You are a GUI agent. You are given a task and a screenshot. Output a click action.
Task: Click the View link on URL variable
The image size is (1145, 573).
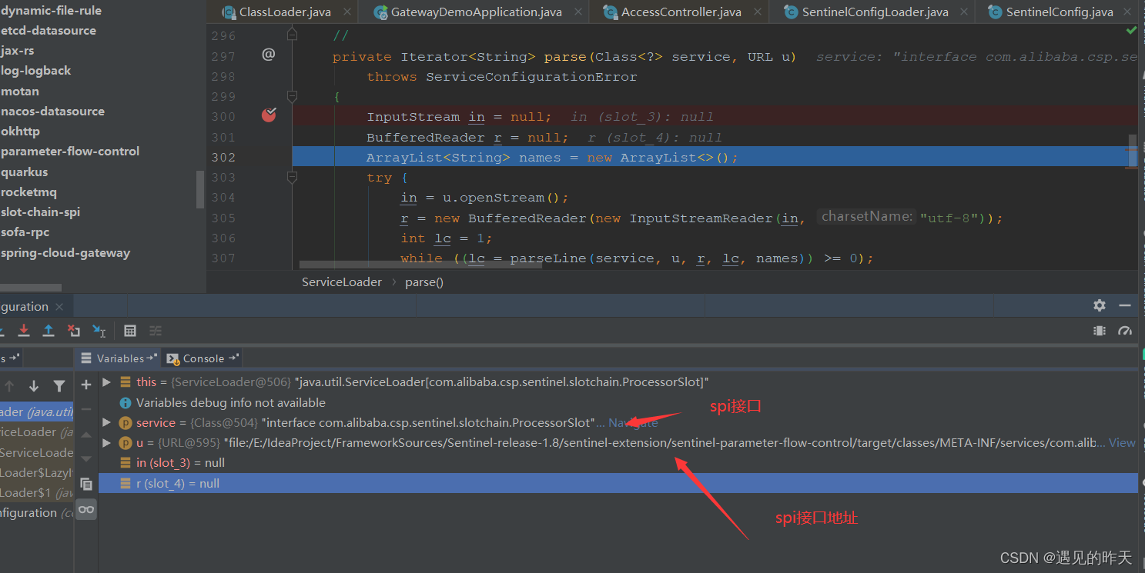(1122, 442)
